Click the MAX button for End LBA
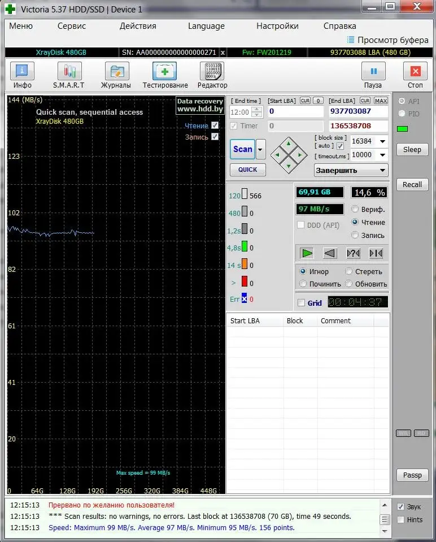 point(381,101)
